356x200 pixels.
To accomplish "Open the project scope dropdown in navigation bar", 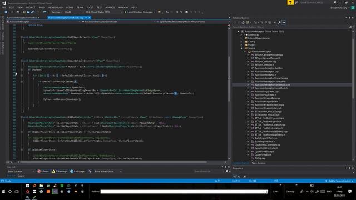I will (x=43, y=22).
